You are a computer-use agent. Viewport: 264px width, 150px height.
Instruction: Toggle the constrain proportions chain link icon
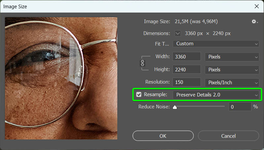[142, 63]
